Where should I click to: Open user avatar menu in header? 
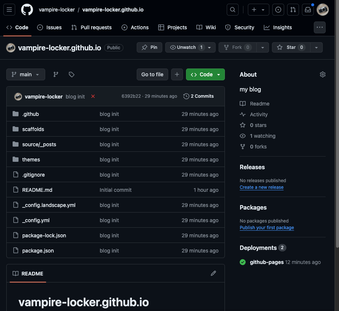click(323, 10)
